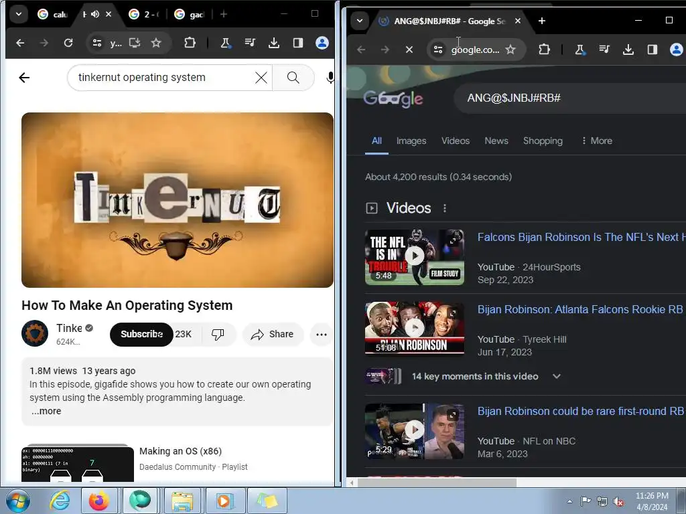Click install app icon in left address bar
686x514 pixels.
point(134,43)
